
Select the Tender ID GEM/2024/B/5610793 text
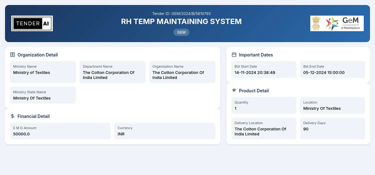pyautogui.click(x=181, y=14)
